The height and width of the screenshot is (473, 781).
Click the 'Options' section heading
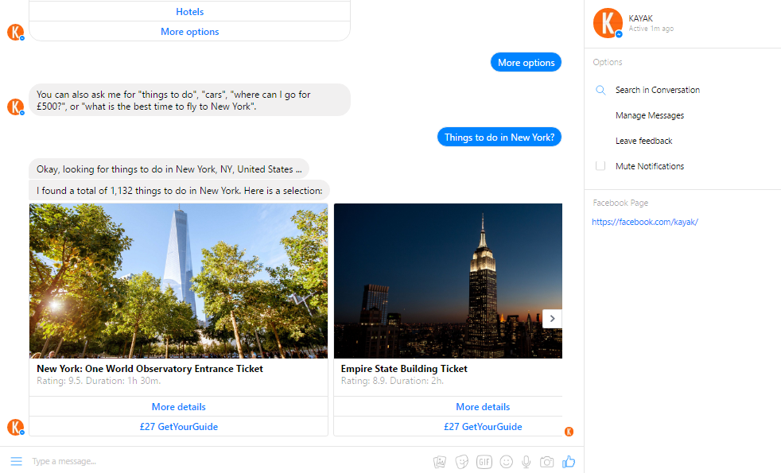tap(607, 62)
